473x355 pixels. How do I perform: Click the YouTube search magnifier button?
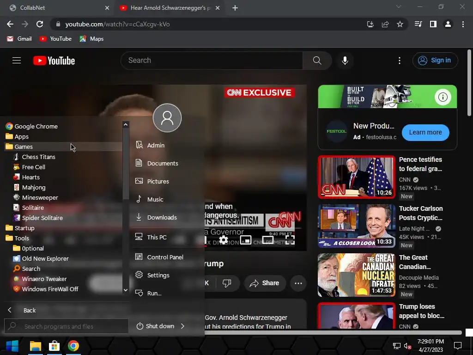(x=317, y=61)
